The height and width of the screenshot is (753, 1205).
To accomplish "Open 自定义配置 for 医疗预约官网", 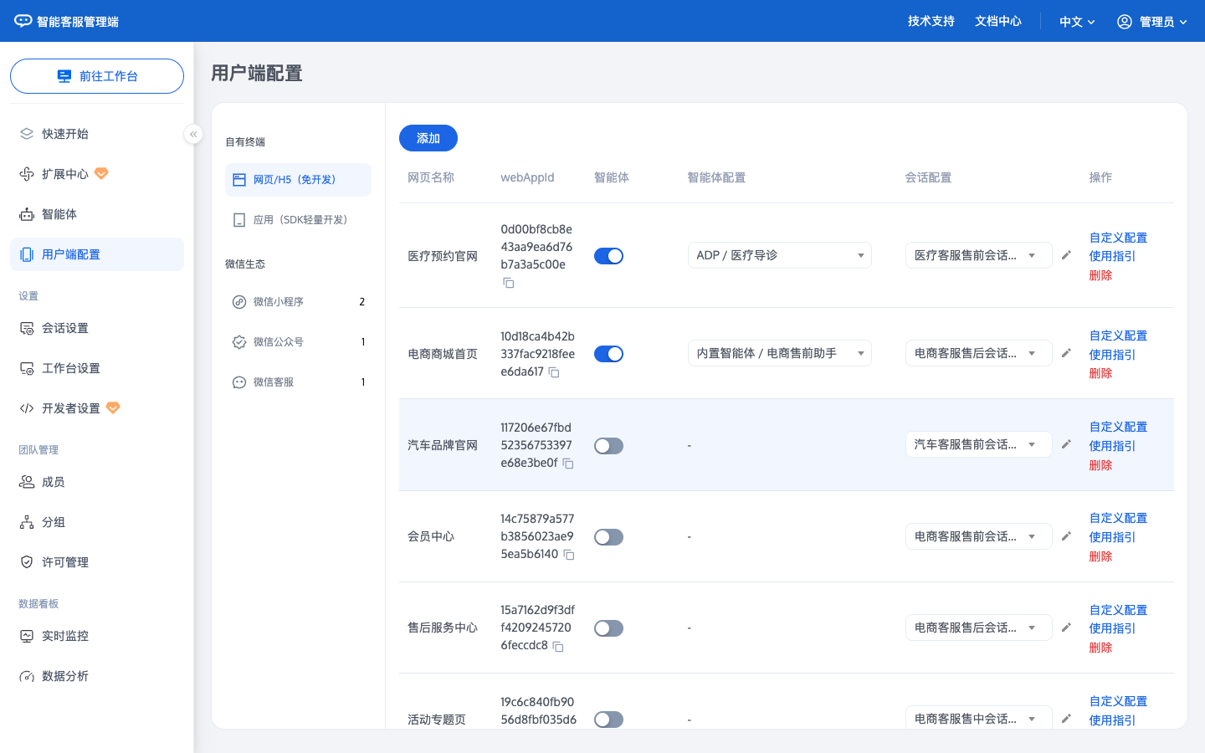I will coord(1118,238).
